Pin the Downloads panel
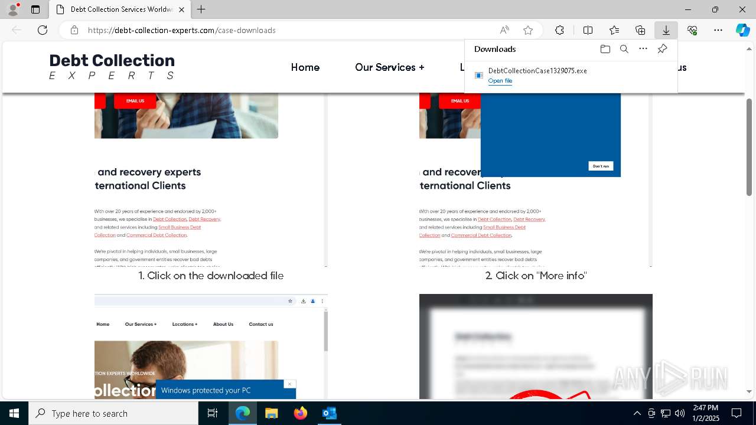Viewport: 756px width, 425px height. point(662,49)
